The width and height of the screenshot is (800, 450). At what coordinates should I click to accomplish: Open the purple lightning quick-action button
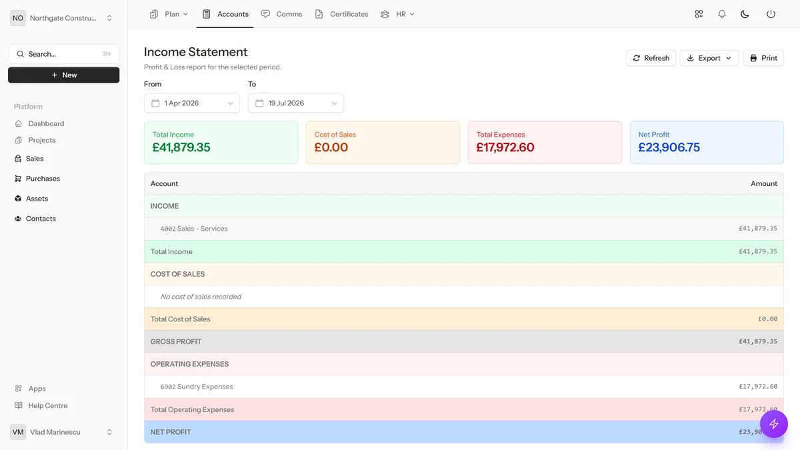(774, 424)
